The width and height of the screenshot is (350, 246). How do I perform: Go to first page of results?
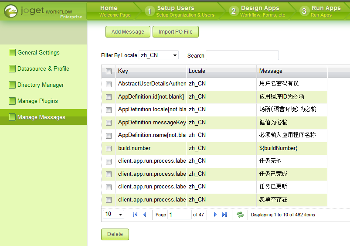pos(135,215)
